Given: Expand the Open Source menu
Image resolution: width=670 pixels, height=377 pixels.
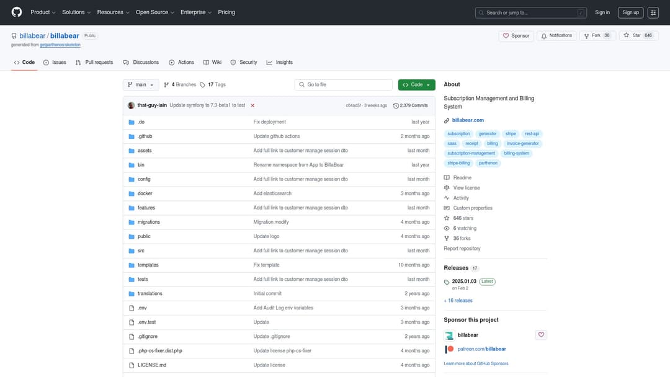Looking at the screenshot, I should [x=154, y=12].
